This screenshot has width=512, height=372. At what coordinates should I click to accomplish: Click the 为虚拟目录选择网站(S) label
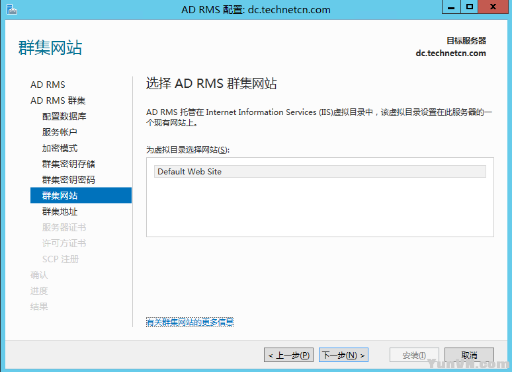pos(188,149)
